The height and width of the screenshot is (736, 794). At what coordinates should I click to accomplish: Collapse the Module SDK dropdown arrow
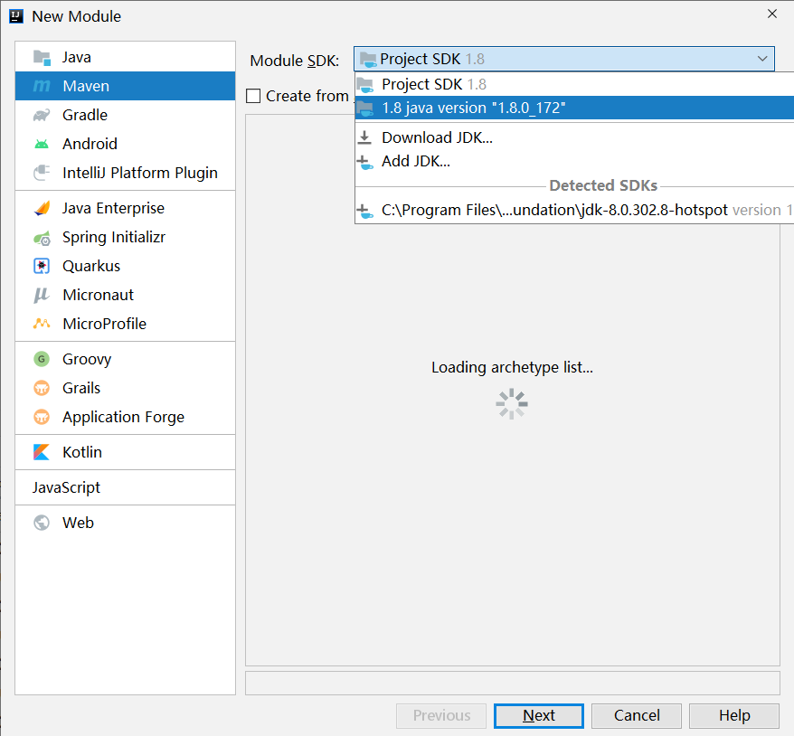(x=762, y=59)
